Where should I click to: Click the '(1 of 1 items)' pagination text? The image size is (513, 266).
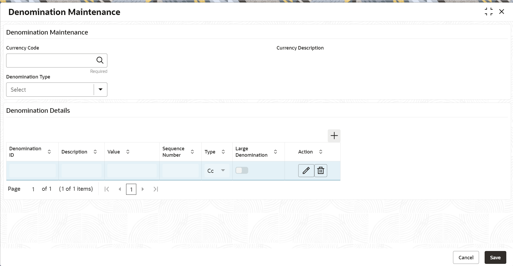76,189
